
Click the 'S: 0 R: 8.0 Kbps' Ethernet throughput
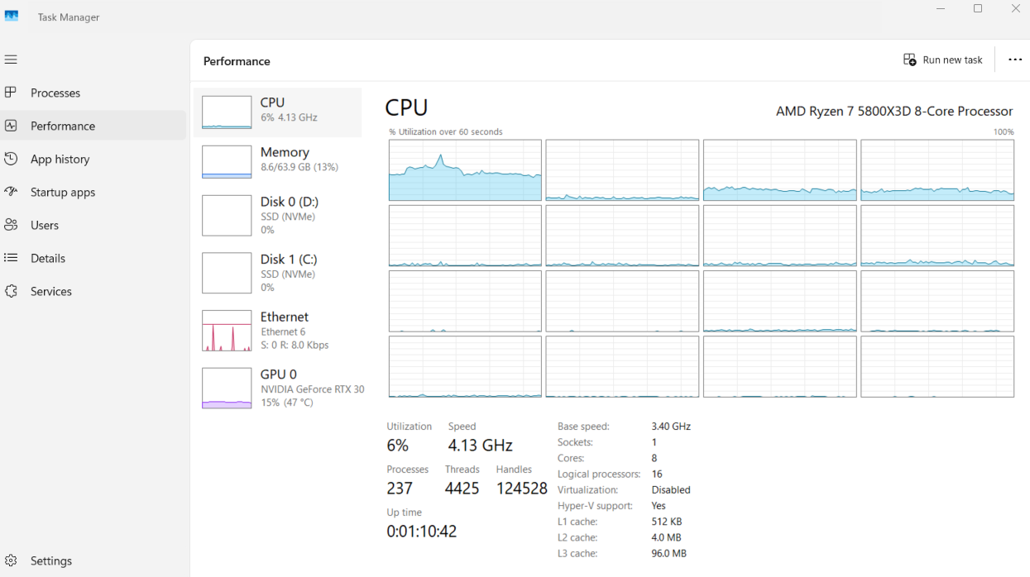point(295,346)
